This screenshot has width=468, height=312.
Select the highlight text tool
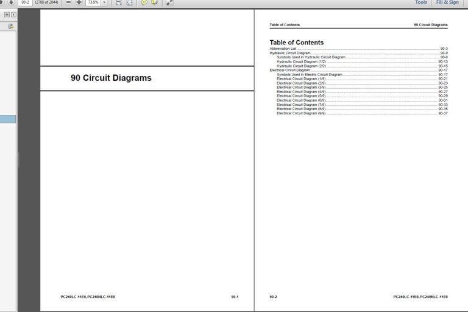(154, 2)
